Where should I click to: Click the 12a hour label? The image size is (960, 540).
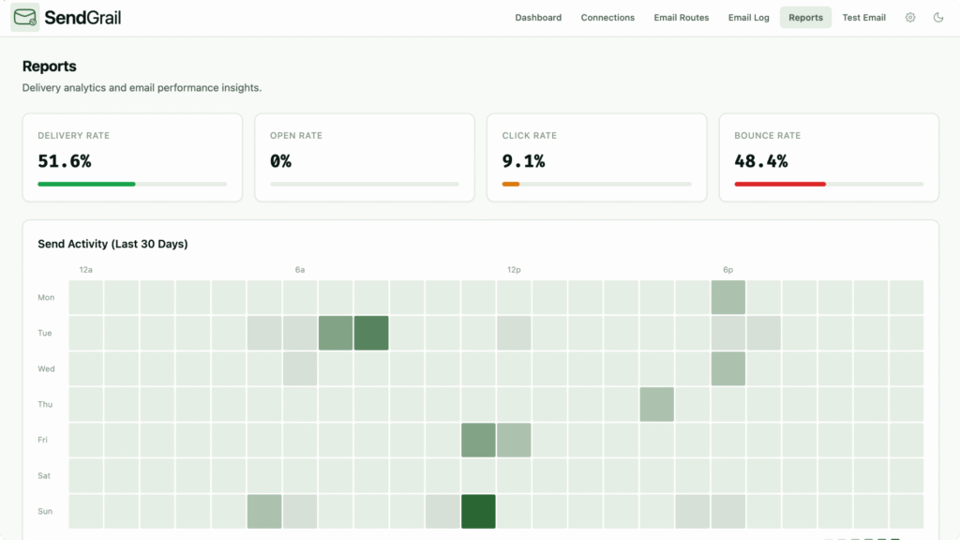point(85,269)
